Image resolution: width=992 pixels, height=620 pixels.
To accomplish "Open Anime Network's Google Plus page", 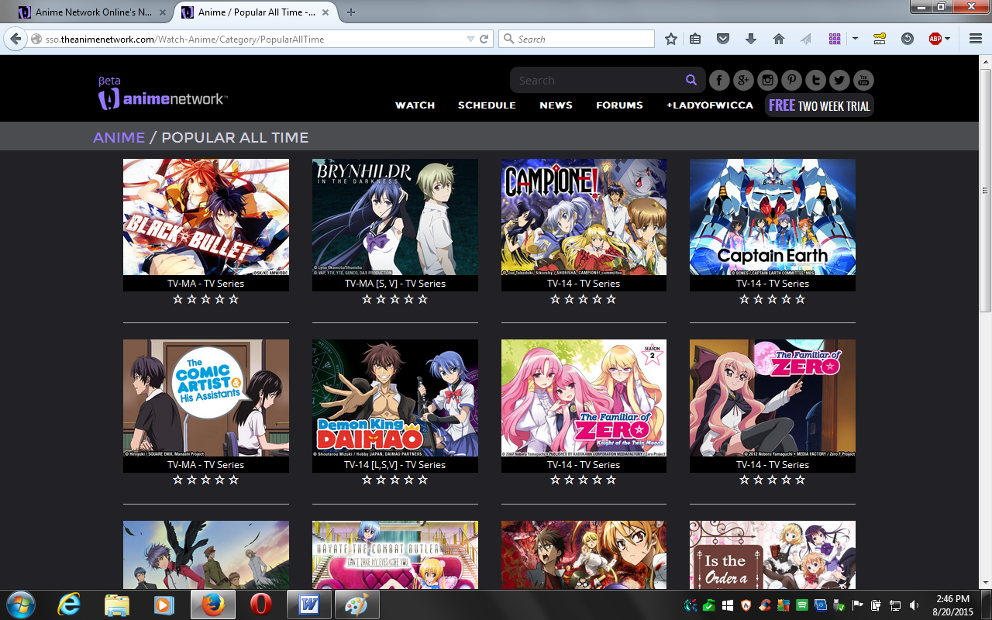I will click(744, 80).
